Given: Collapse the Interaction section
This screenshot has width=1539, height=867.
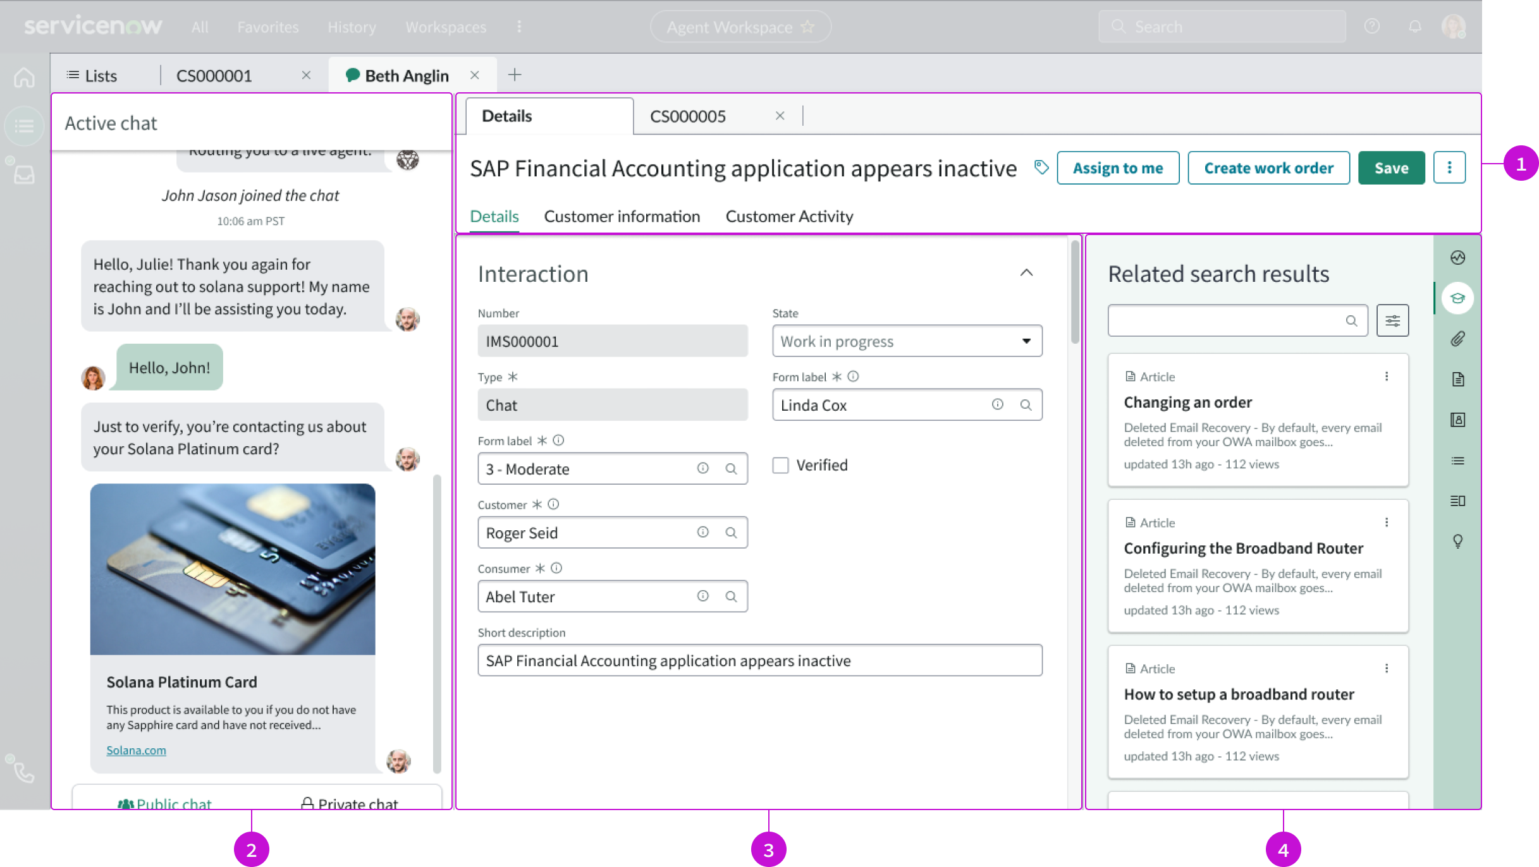Looking at the screenshot, I should tap(1027, 273).
